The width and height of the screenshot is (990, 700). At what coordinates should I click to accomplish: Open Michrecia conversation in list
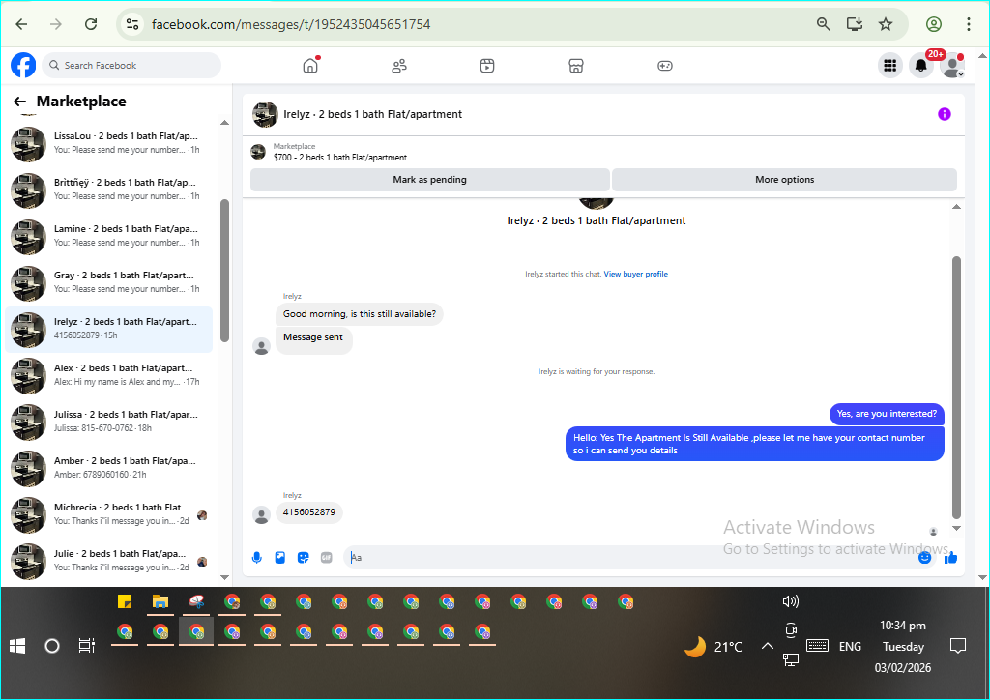click(108, 514)
